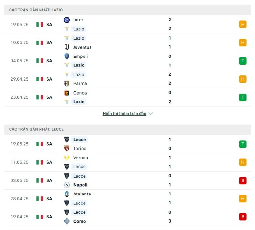Open the Genoa team crest

tap(67, 93)
